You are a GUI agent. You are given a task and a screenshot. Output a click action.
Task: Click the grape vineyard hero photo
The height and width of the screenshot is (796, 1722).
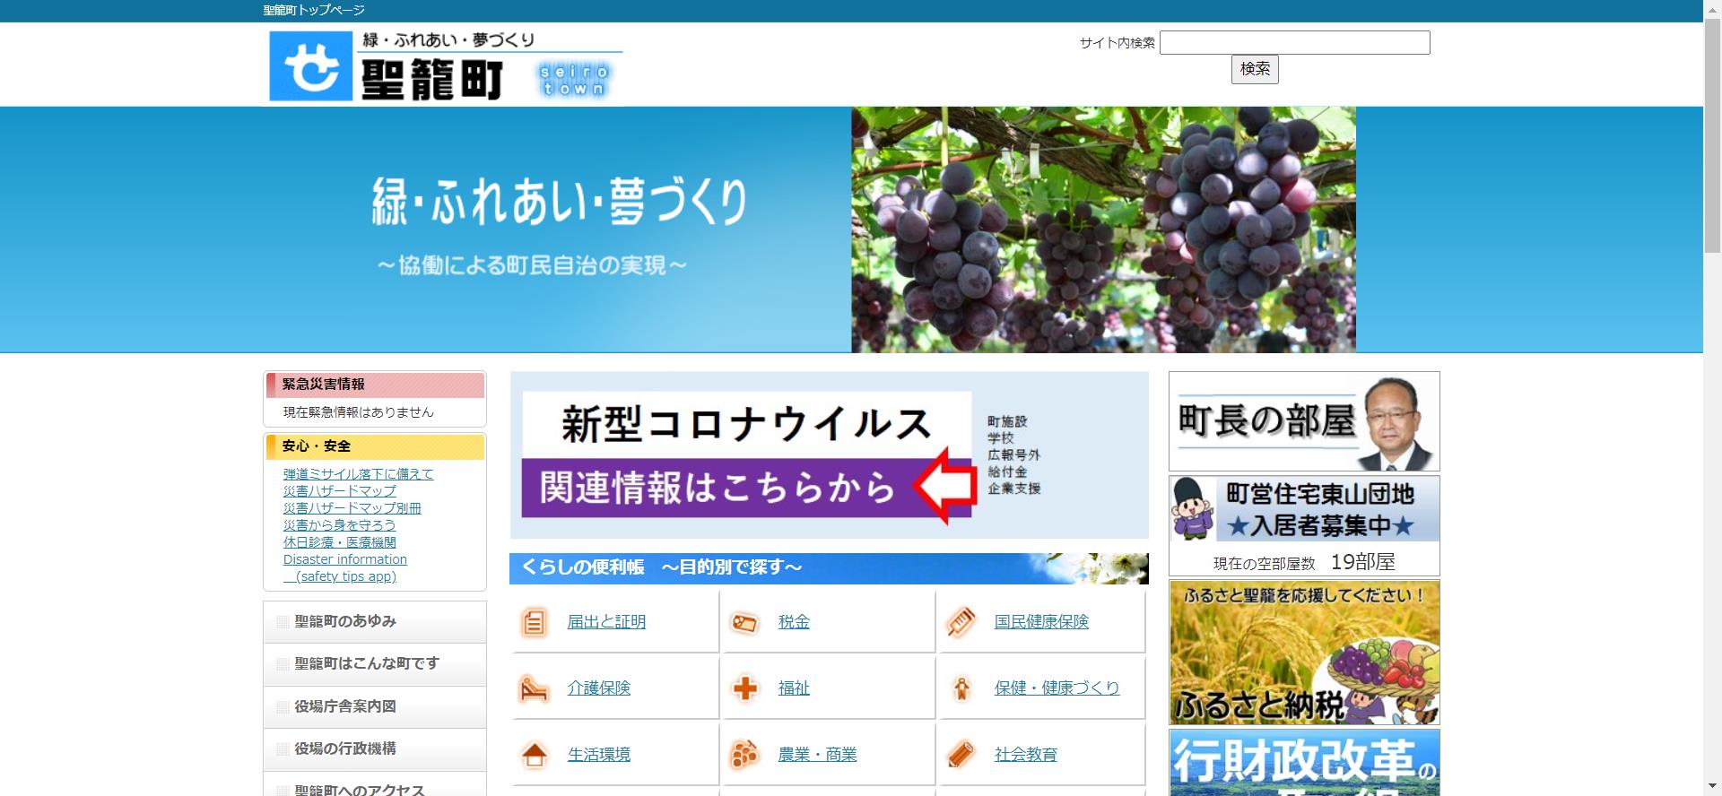[x=1103, y=229]
